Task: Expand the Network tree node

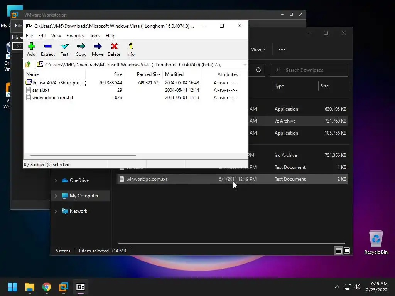Action: pyautogui.click(x=56, y=211)
